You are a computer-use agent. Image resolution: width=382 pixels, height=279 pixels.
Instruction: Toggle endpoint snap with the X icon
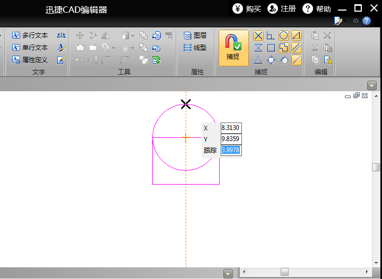click(258, 36)
